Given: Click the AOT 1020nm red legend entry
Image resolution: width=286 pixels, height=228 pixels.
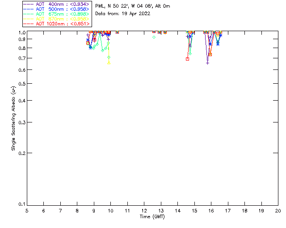Looking at the screenshot, I should 56,24.
